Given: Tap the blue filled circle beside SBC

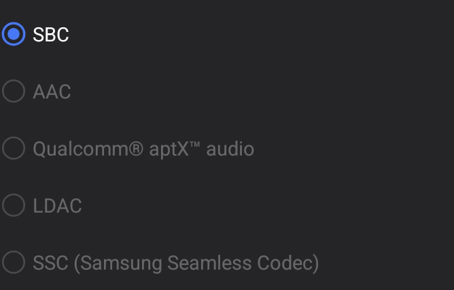Looking at the screenshot, I should (14, 34).
